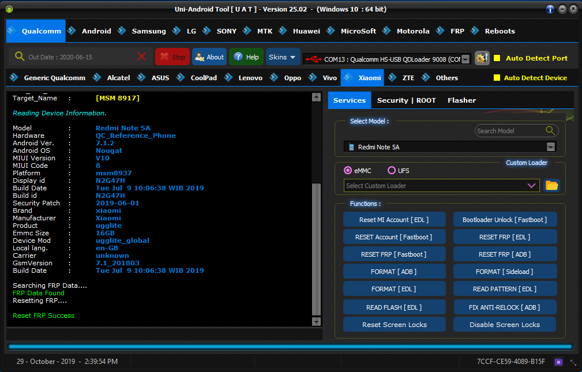The width and height of the screenshot is (582, 372).
Task: Click the phone icon beside Redmi Note 5A
Action: (x=351, y=148)
